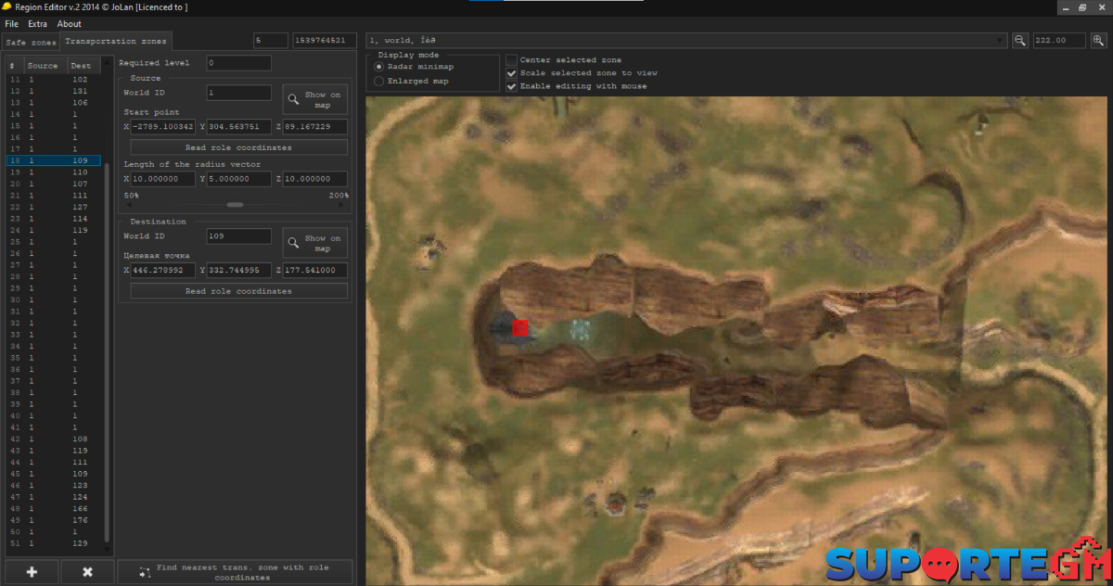Select zone row 12 with destination 131
This screenshot has width=1113, height=586.
(53, 91)
